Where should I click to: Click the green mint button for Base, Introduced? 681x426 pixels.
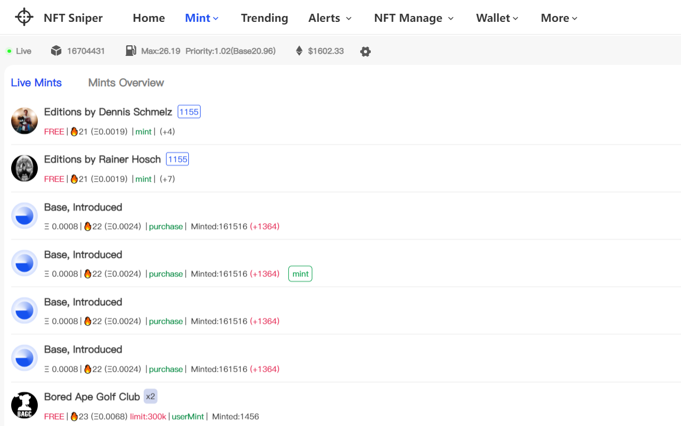(x=300, y=273)
